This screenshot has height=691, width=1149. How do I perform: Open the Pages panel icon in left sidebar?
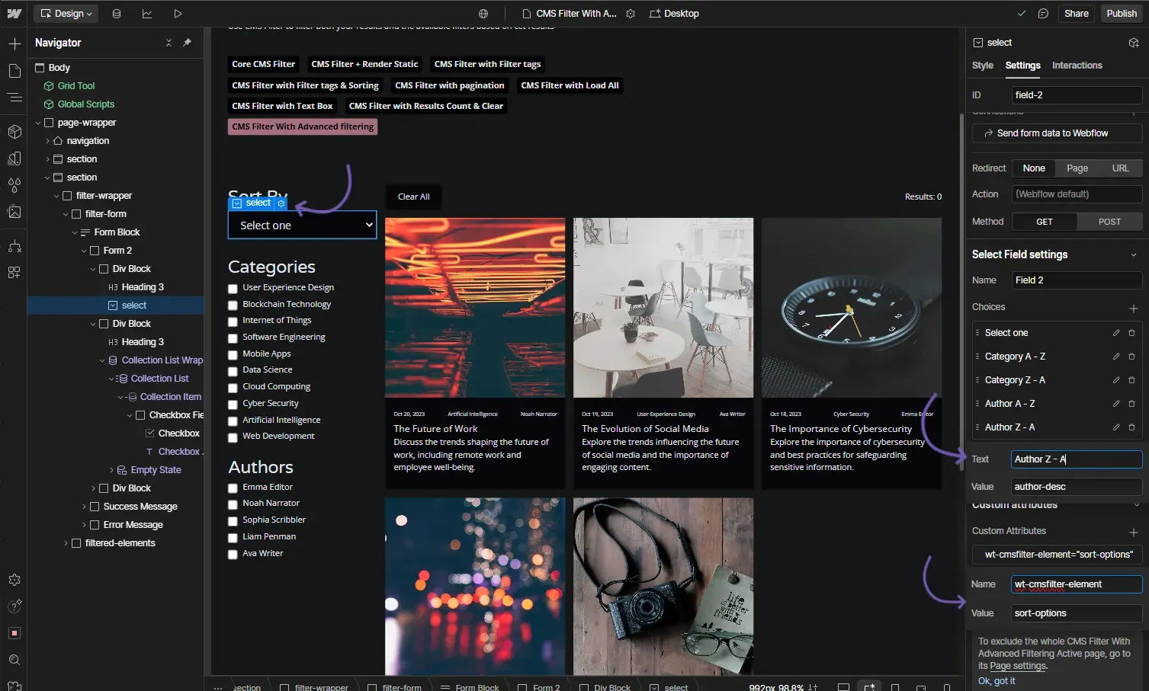pyautogui.click(x=14, y=71)
